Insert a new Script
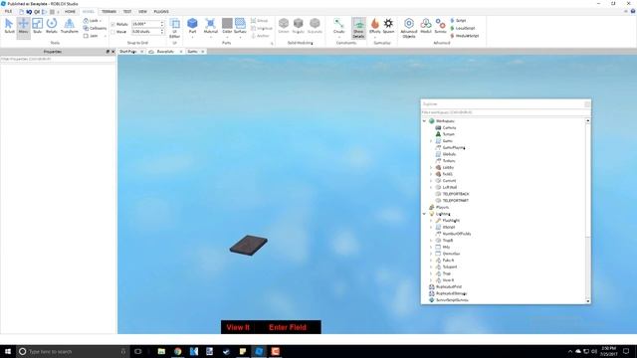 click(458, 20)
